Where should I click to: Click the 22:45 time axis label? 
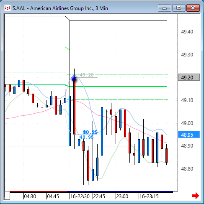point(99,196)
